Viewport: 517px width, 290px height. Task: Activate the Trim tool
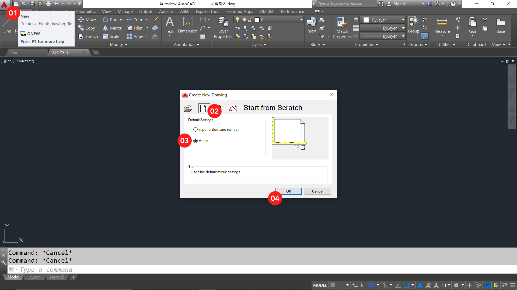(x=134, y=20)
